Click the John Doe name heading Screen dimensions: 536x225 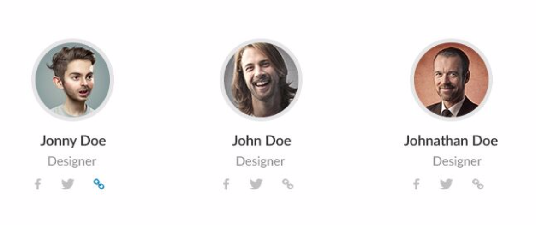point(262,141)
